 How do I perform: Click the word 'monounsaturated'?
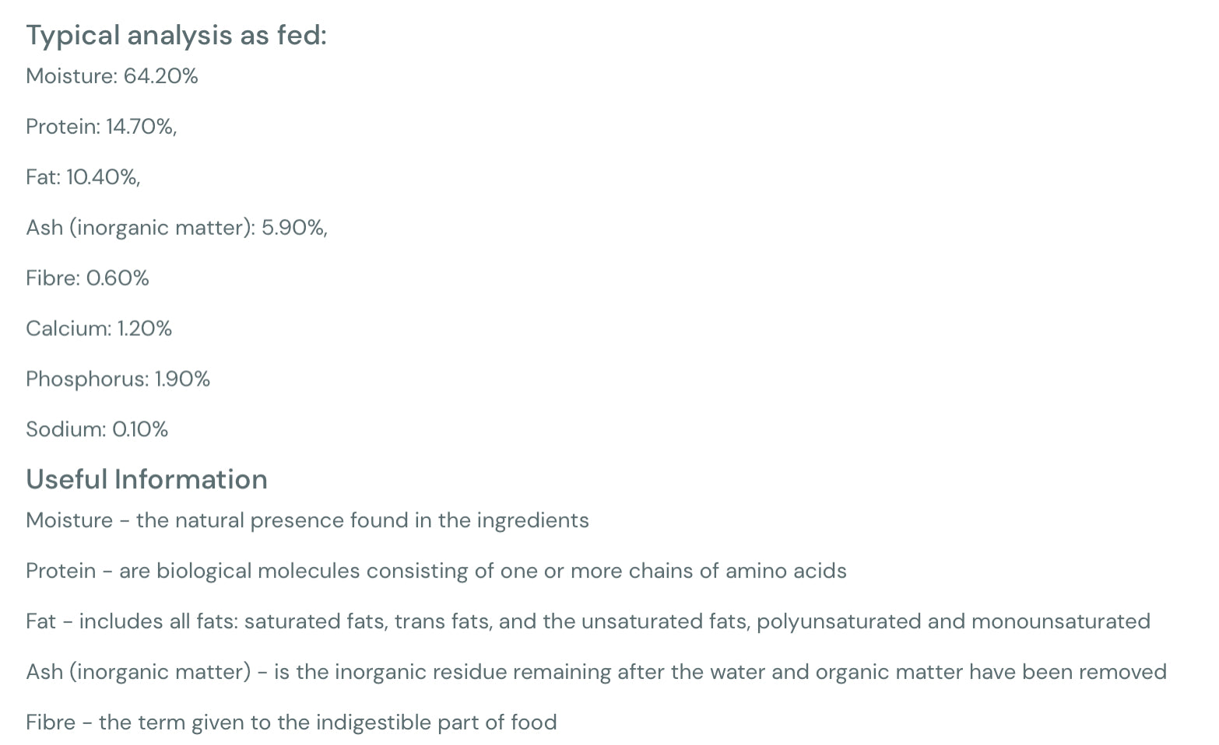pos(1061,621)
